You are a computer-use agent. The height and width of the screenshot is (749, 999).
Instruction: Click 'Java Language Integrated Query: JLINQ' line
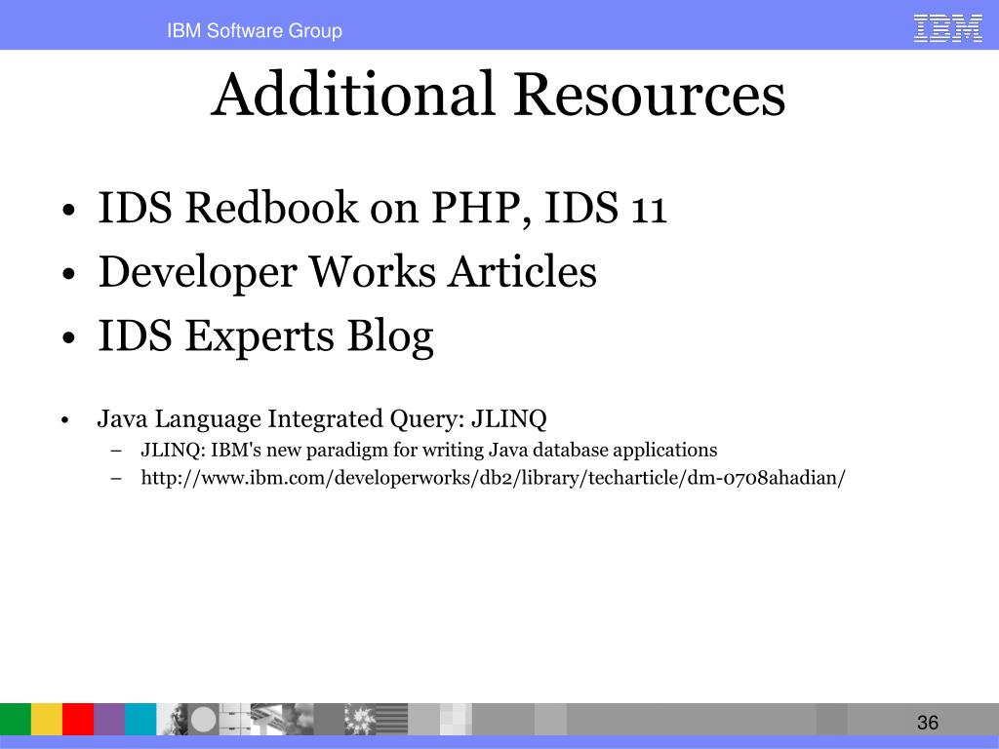[322, 419]
